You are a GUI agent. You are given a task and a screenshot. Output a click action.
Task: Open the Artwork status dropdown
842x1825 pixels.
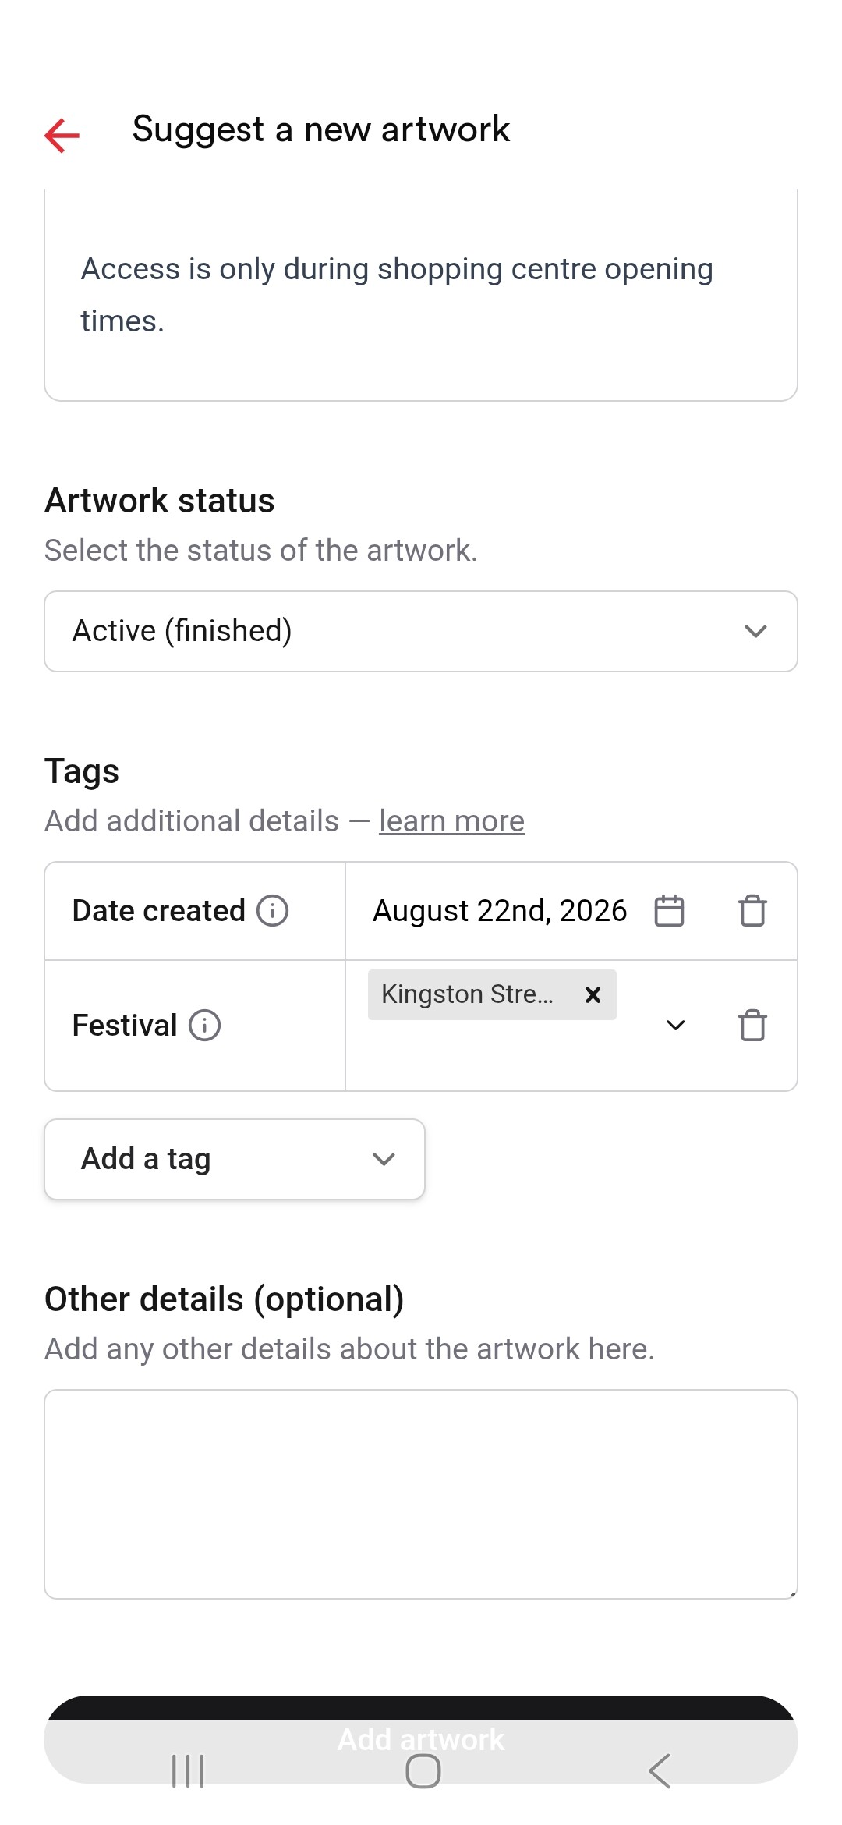421,631
